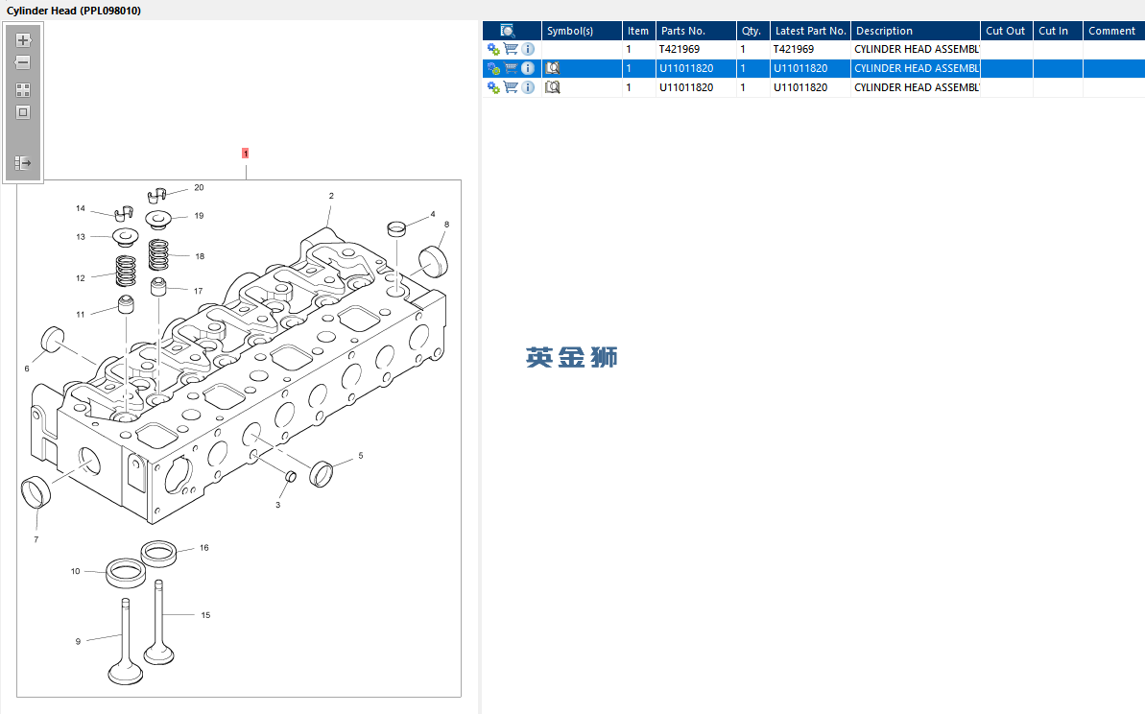
Task: Sort by the Description column header
Action: (x=915, y=31)
